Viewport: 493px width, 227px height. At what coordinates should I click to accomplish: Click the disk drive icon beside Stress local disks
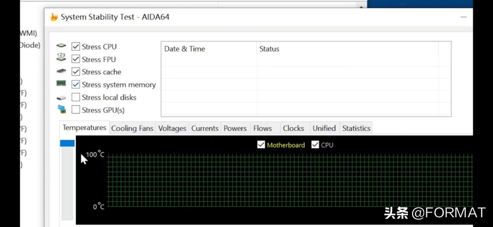point(61,98)
